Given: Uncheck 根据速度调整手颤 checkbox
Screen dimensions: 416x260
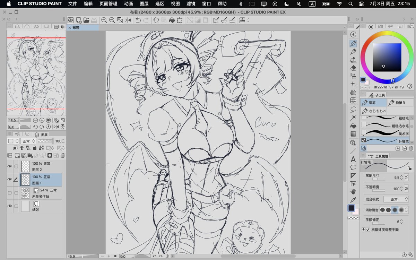Looking at the screenshot, I should [368, 229].
